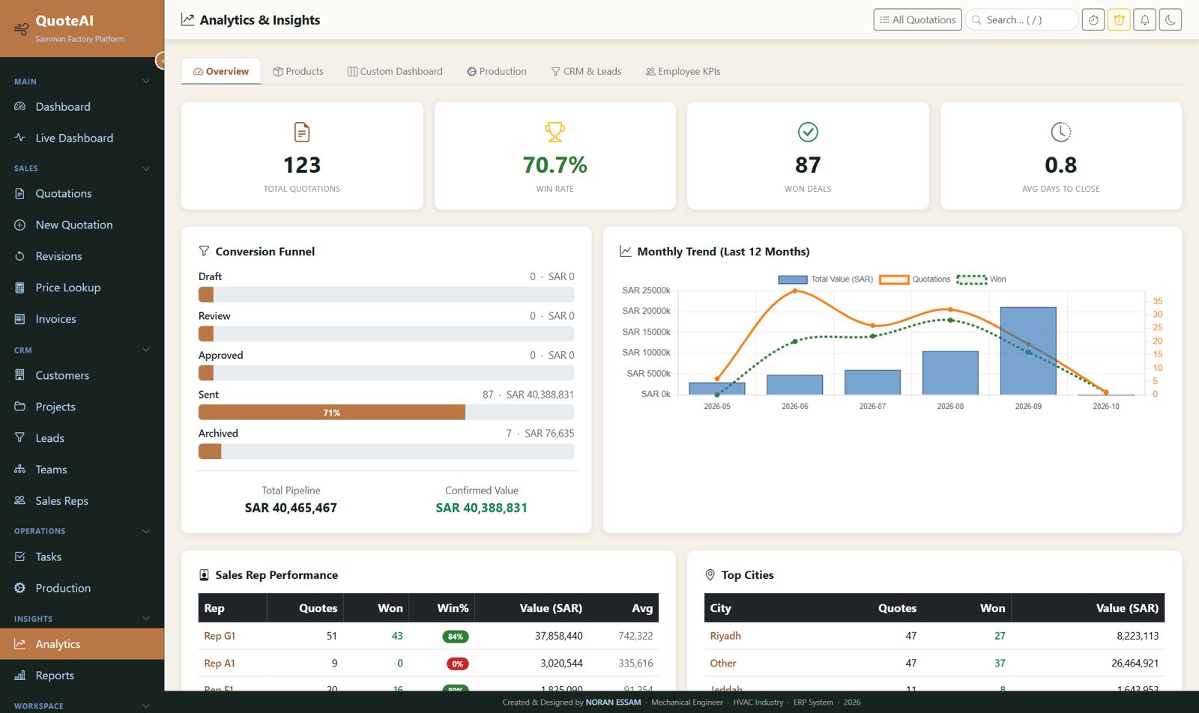This screenshot has width=1199, height=713.
Task: Open Tasks in sidebar
Action: tap(82, 556)
